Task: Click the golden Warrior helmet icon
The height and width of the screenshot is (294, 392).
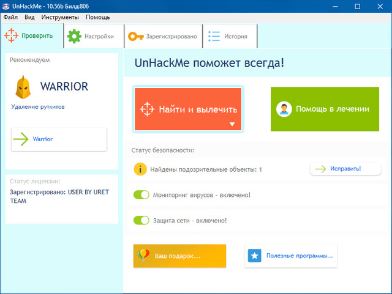Action: click(23, 87)
